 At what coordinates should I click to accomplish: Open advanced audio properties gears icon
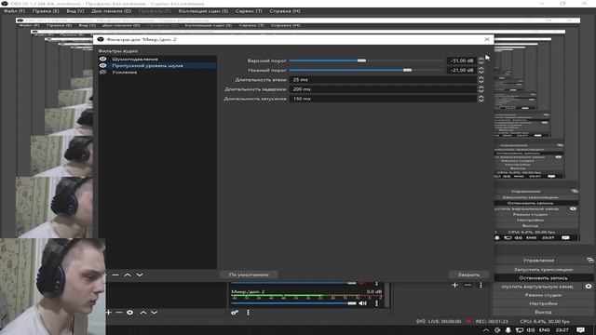pos(235,313)
